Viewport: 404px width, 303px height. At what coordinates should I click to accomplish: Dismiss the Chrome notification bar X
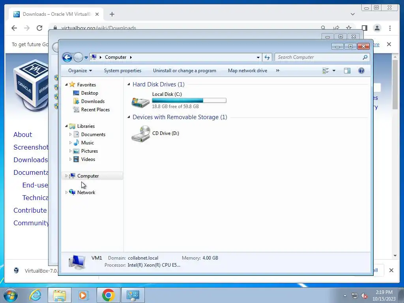point(389,44)
